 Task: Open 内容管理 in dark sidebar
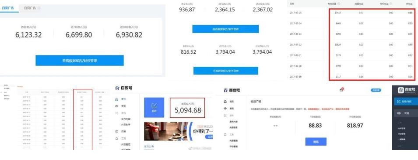point(401,129)
